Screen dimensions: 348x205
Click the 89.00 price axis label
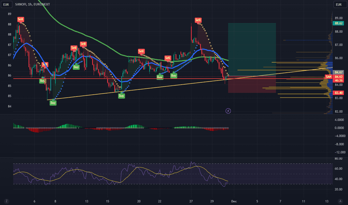339,18
